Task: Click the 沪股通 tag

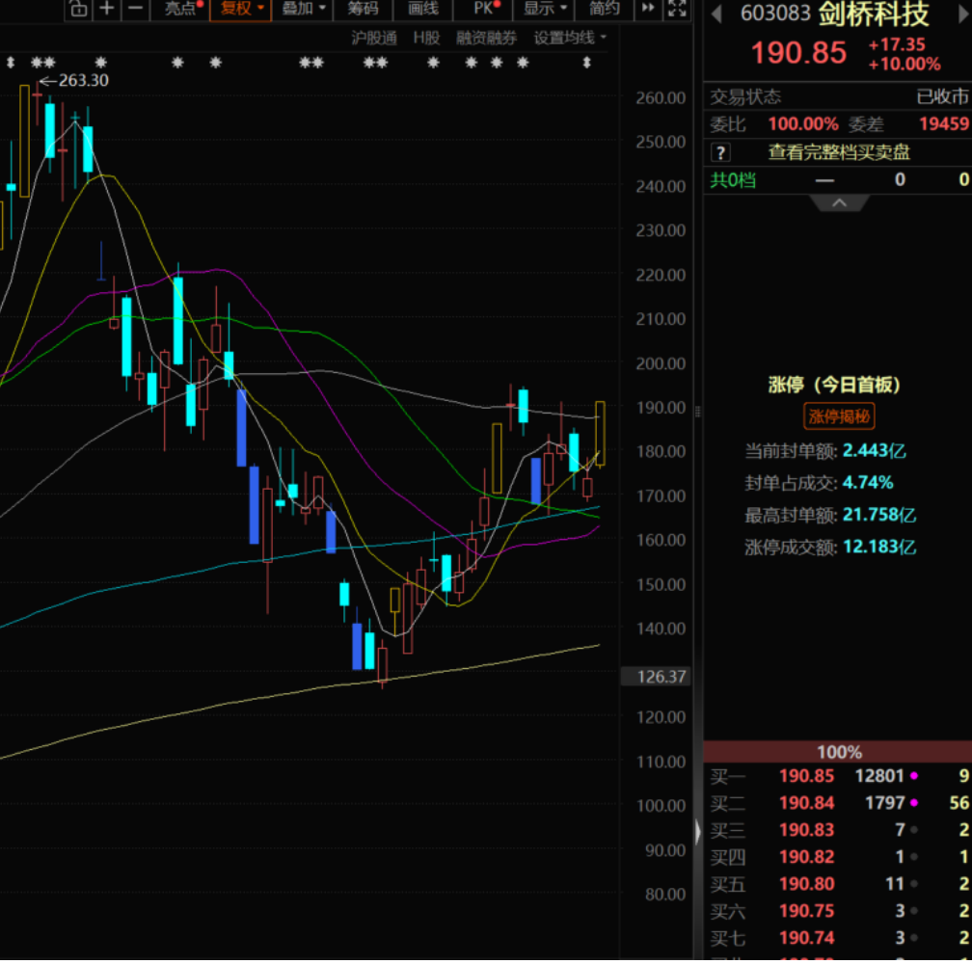Action: coord(374,39)
